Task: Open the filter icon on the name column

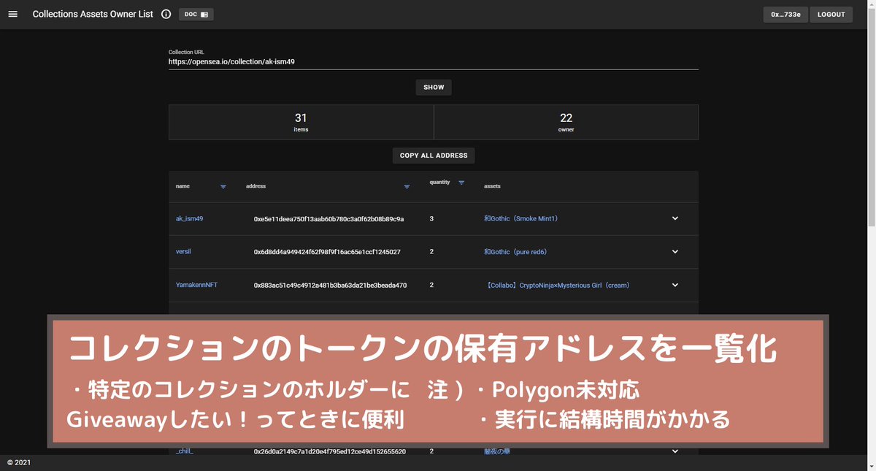Action: coord(222,186)
